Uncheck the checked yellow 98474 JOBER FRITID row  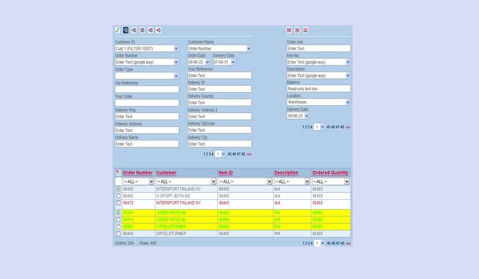118,212
